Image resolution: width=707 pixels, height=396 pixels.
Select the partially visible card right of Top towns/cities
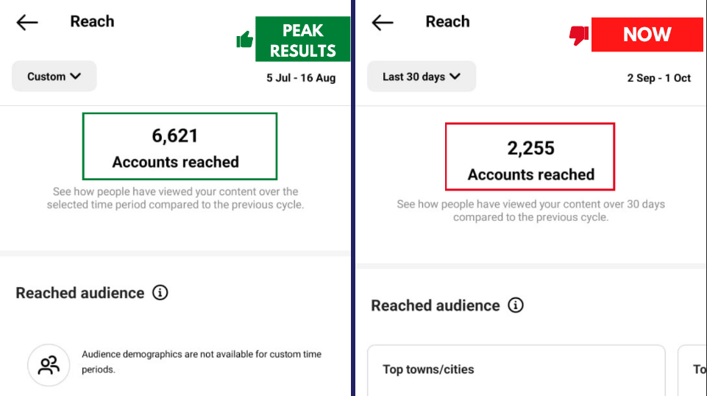694,370
